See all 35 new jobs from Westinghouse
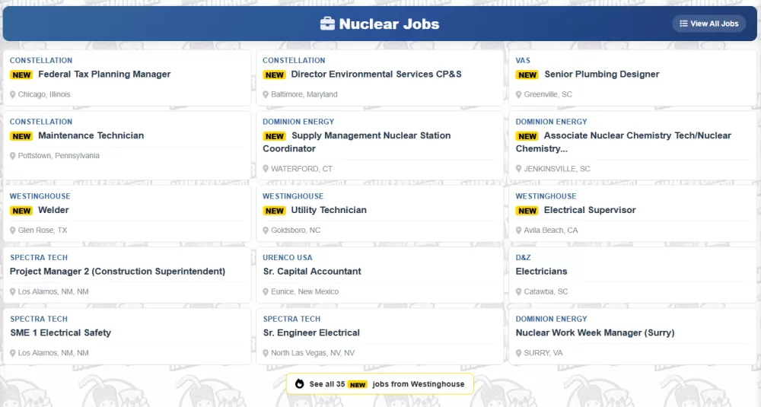This screenshot has height=407, width=761. click(380, 383)
